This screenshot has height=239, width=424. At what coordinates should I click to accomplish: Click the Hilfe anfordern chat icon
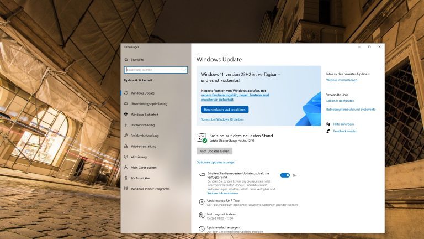point(328,124)
